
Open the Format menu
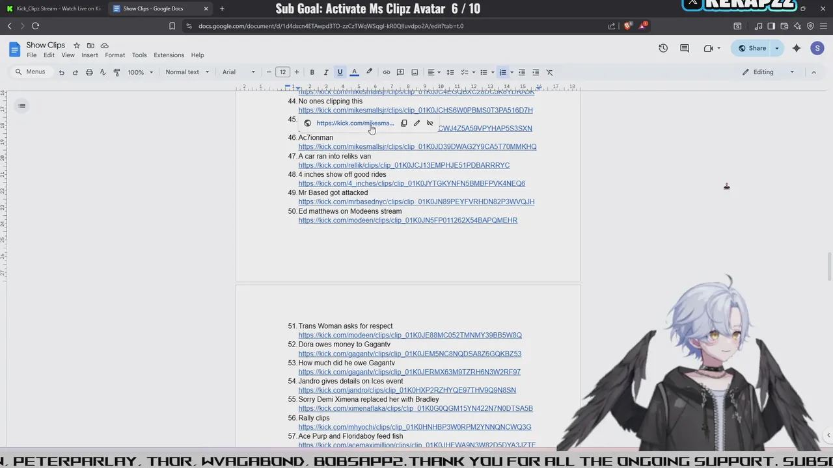coord(115,55)
